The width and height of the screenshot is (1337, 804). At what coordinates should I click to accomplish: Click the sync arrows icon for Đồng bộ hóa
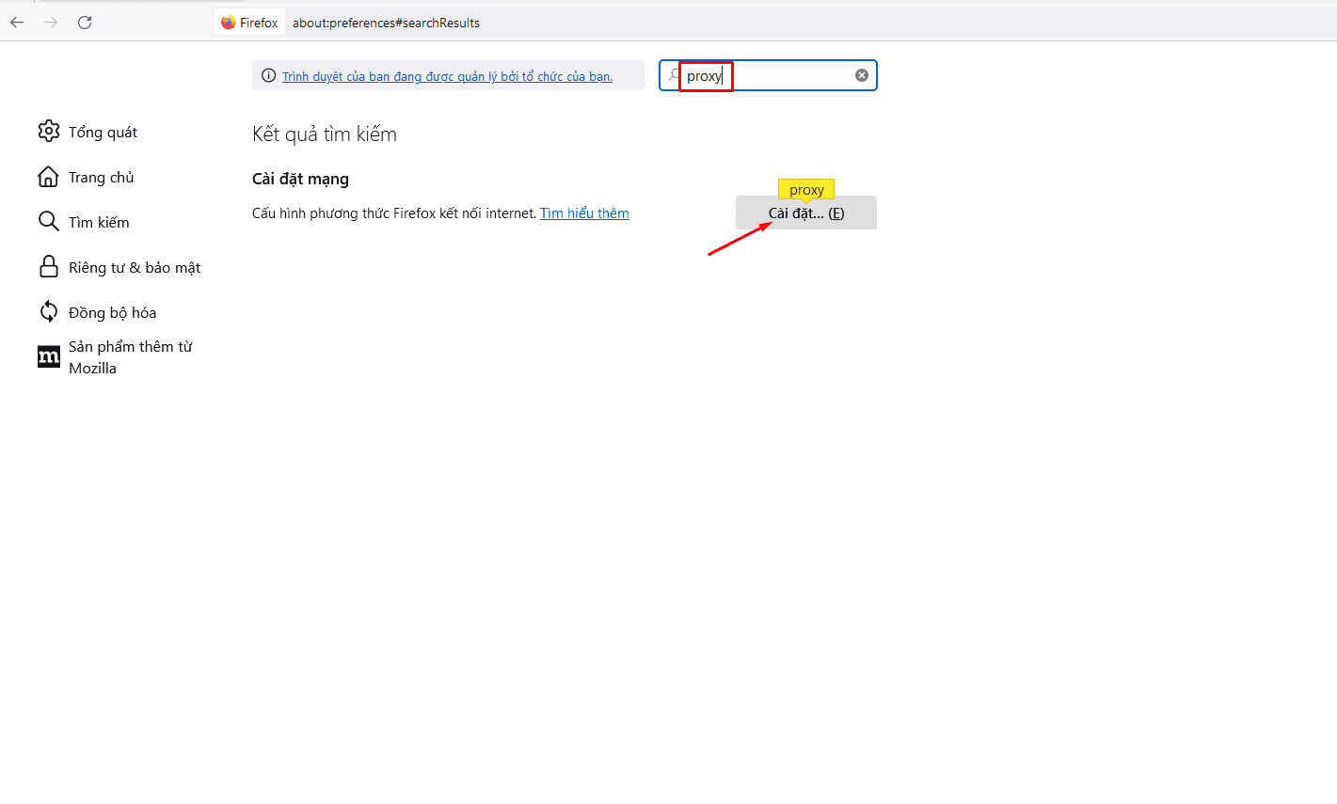tap(49, 311)
